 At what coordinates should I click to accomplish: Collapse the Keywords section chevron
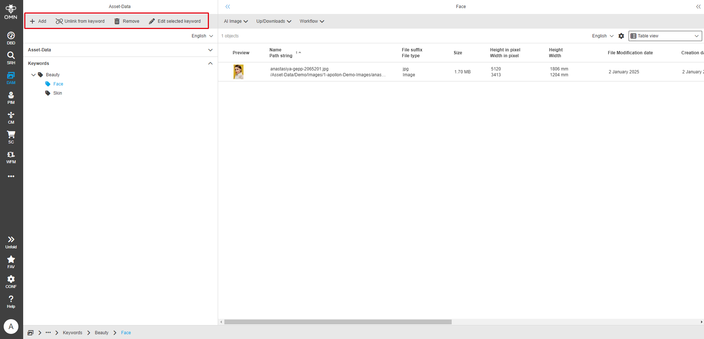click(x=210, y=63)
